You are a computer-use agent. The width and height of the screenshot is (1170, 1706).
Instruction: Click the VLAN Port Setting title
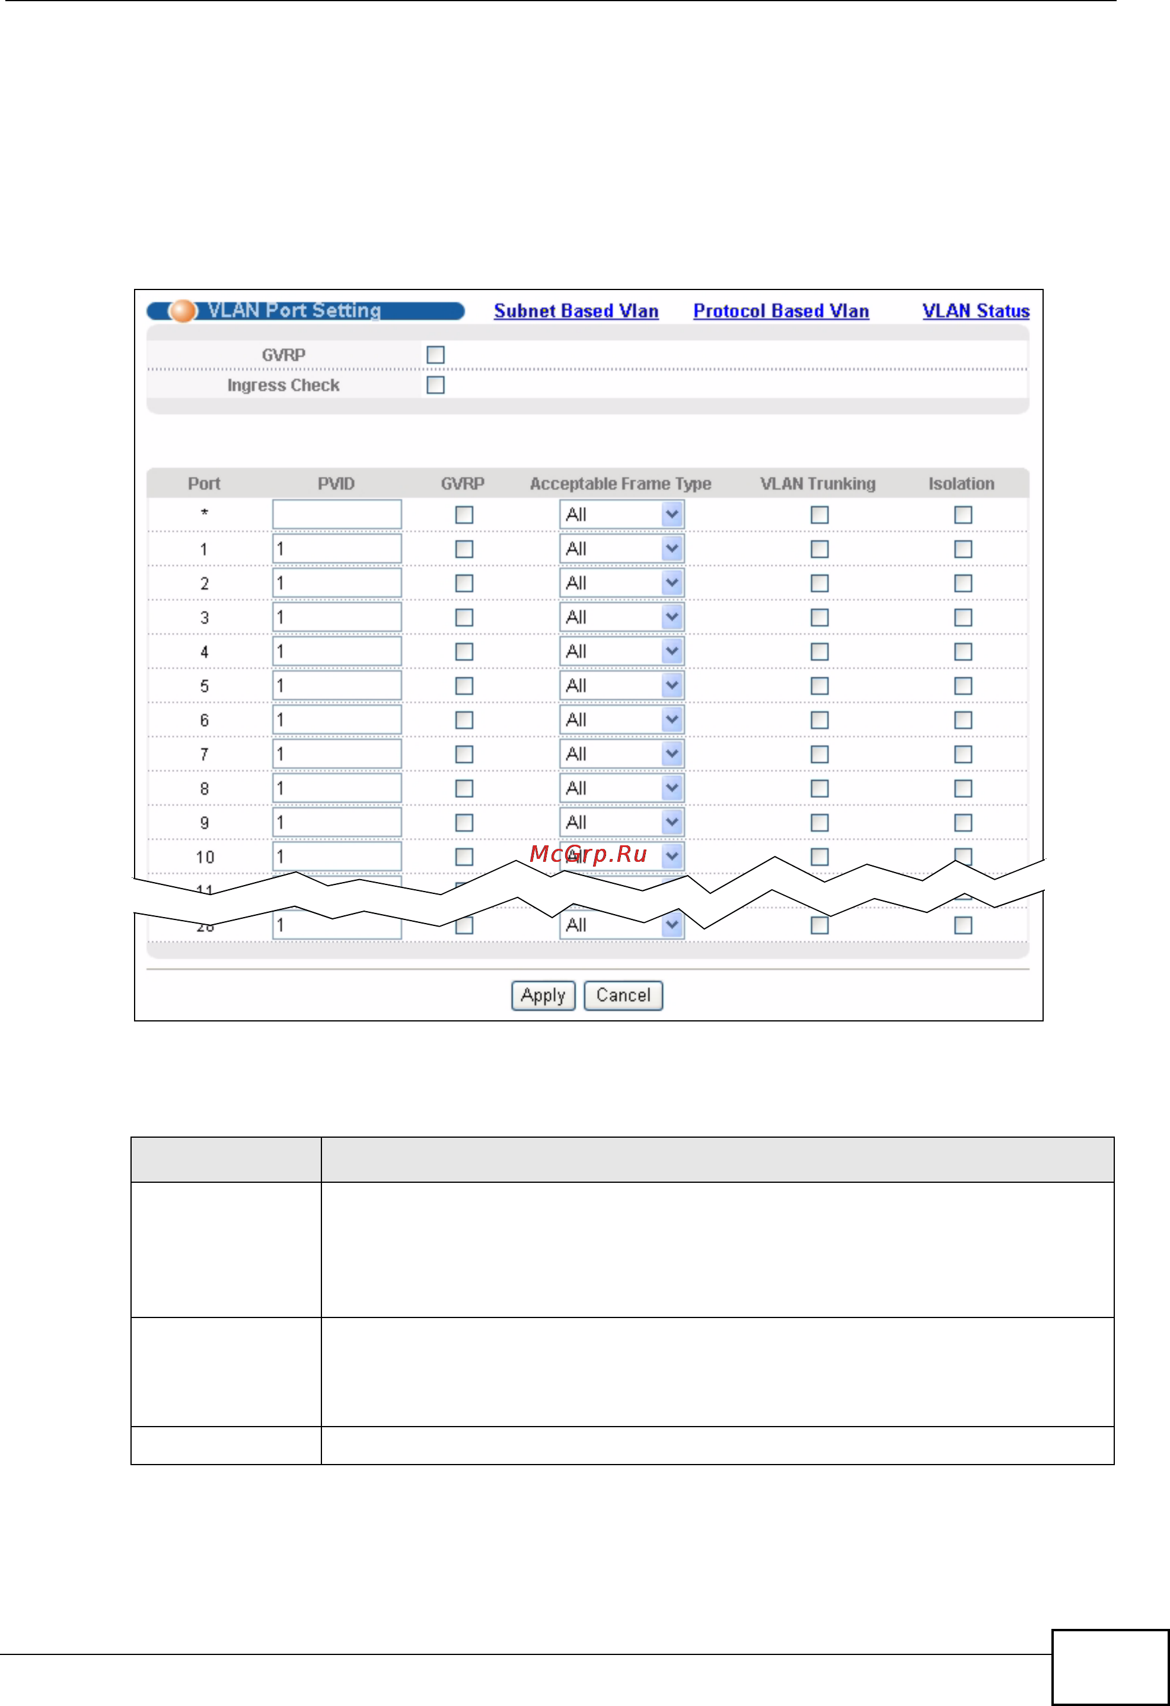[294, 310]
